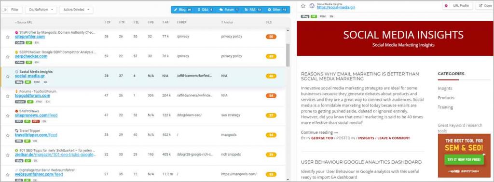
Task: Click the globe icon in preview header
Action: click(x=312, y=6)
